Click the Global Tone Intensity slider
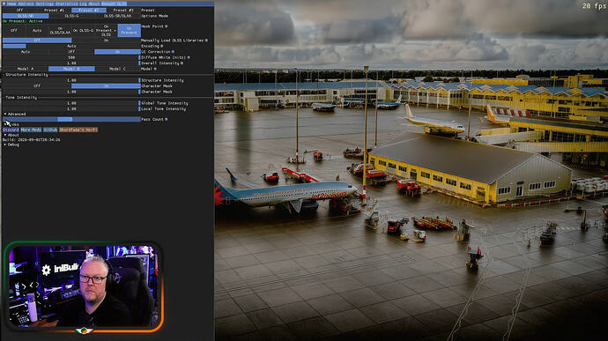The width and height of the screenshot is (608, 341). (71, 103)
